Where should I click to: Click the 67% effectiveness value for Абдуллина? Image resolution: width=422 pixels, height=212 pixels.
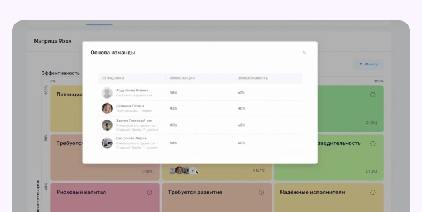(x=241, y=93)
